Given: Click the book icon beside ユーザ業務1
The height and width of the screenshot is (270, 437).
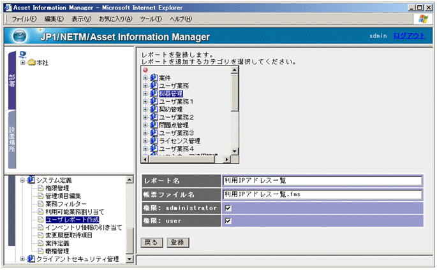Looking at the screenshot, I should tap(154, 101).
